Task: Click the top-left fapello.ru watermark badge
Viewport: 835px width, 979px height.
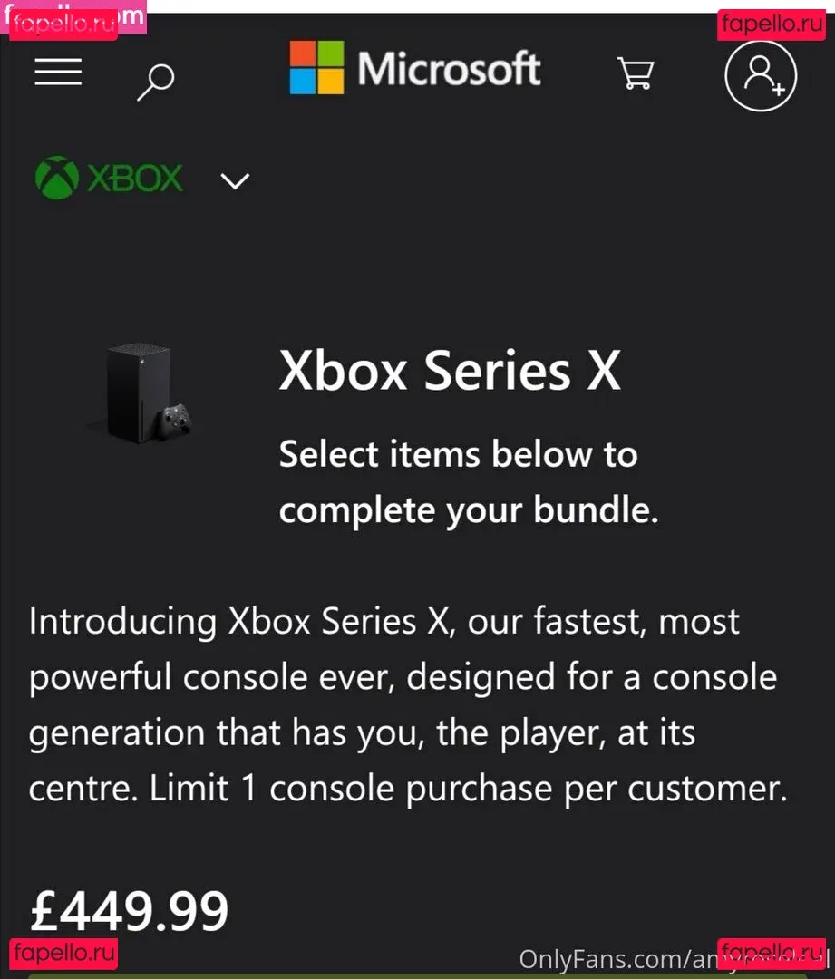Action: [x=65, y=24]
